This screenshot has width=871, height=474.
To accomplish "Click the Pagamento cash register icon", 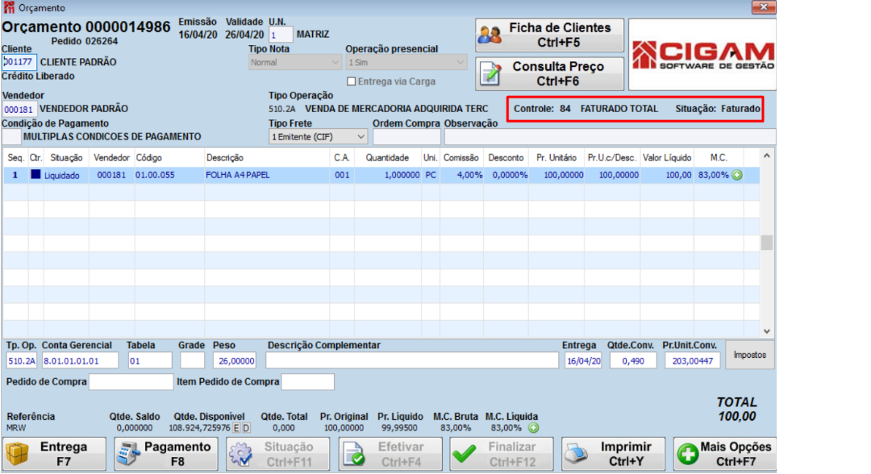I will (x=128, y=454).
